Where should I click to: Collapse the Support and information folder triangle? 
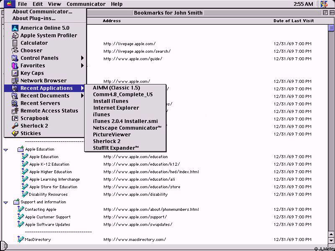pyautogui.click(x=6, y=202)
